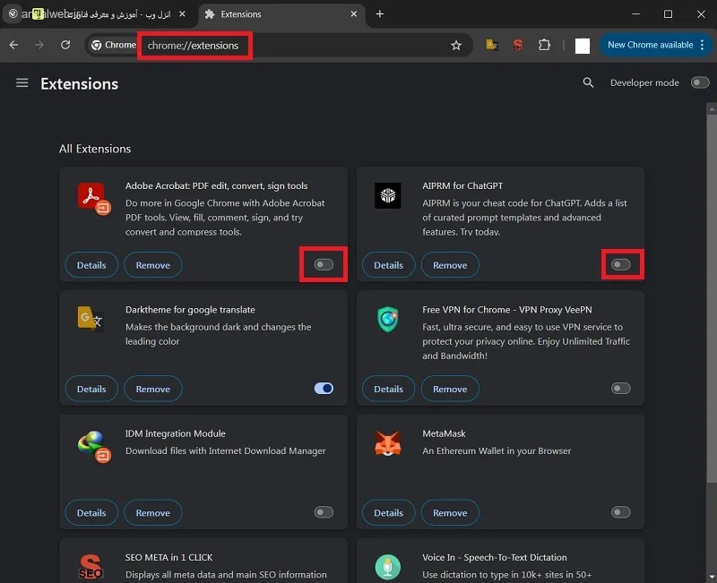The width and height of the screenshot is (717, 583).
Task: Click the SEO META extension toolbar icon
Action: 518,45
